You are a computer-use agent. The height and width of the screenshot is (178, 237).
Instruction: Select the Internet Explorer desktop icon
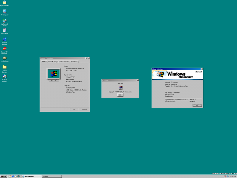[x=4, y=41]
